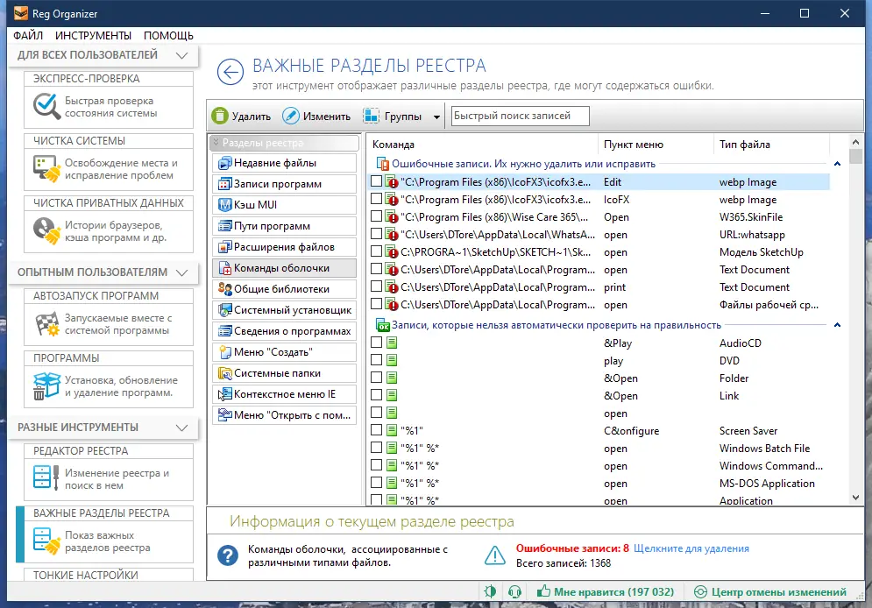Collapse the Разделы реестра list header
The height and width of the screenshot is (608, 872).
(284, 143)
